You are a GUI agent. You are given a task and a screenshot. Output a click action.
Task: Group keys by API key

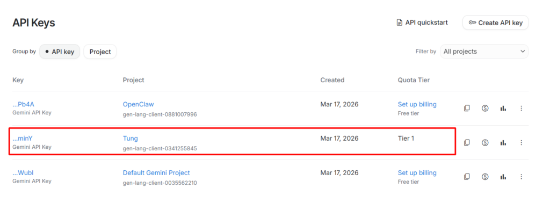60,52
